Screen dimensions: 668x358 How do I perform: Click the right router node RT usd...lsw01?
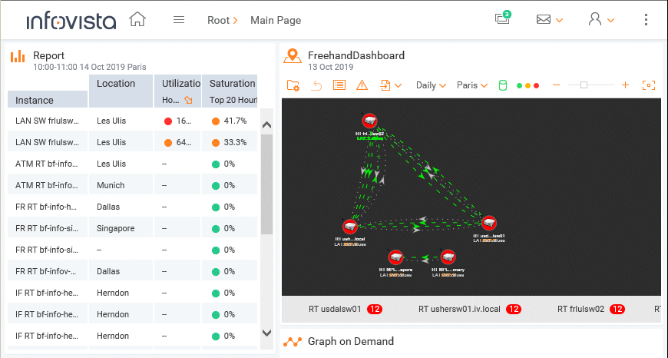pyautogui.click(x=488, y=223)
